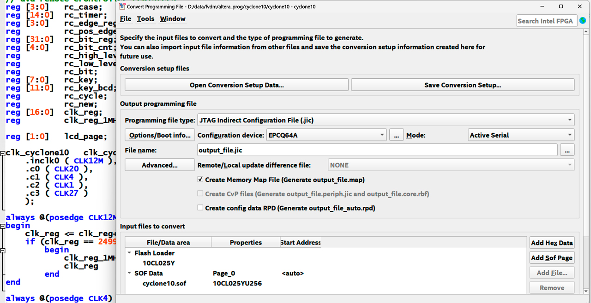This screenshot has width=591, height=303.
Task: Open the configuration device browse ellipsis button
Action: coord(396,135)
